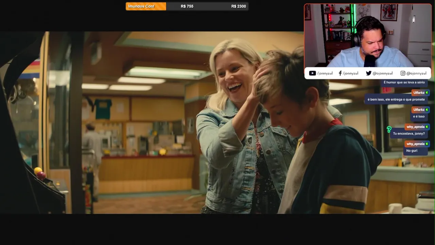Image resolution: width=435 pixels, height=245 pixels.
Task: Click the streamer webcam overlay
Action: [368, 35]
